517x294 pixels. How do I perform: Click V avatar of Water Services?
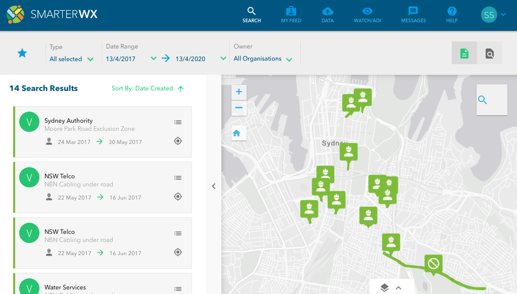point(29,286)
